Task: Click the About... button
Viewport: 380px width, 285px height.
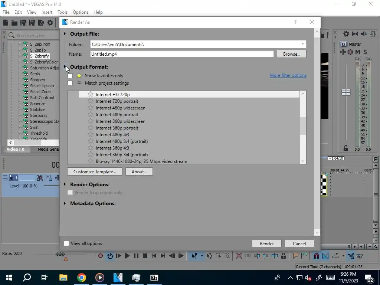Action: (x=139, y=171)
